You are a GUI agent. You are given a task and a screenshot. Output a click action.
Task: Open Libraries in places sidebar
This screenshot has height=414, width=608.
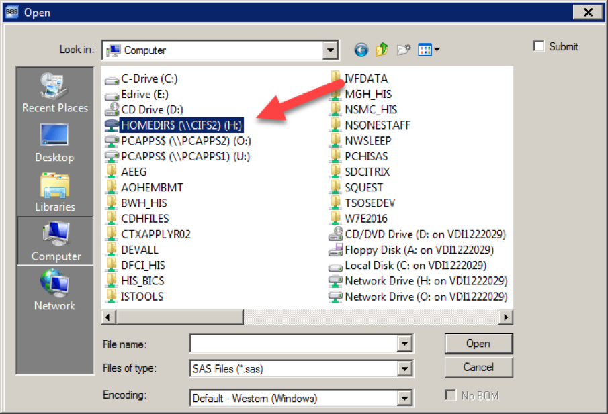(54, 193)
